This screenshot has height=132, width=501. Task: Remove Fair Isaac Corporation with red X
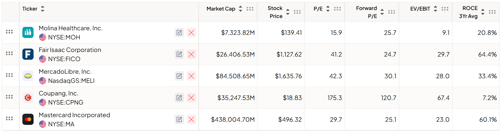(191, 54)
